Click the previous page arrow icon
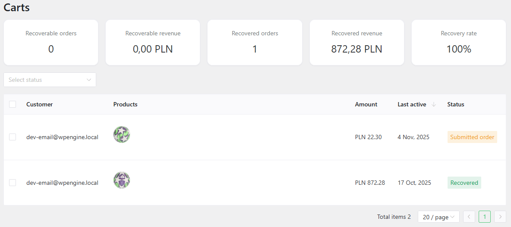Image resolution: width=511 pixels, height=227 pixels. click(x=469, y=217)
